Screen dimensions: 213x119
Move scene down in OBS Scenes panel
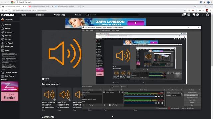tap(93, 105)
